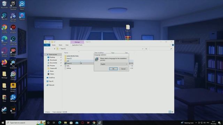223x125 pixels.
Task: Open the View ribbon tab
Action: click(x=67, y=45)
